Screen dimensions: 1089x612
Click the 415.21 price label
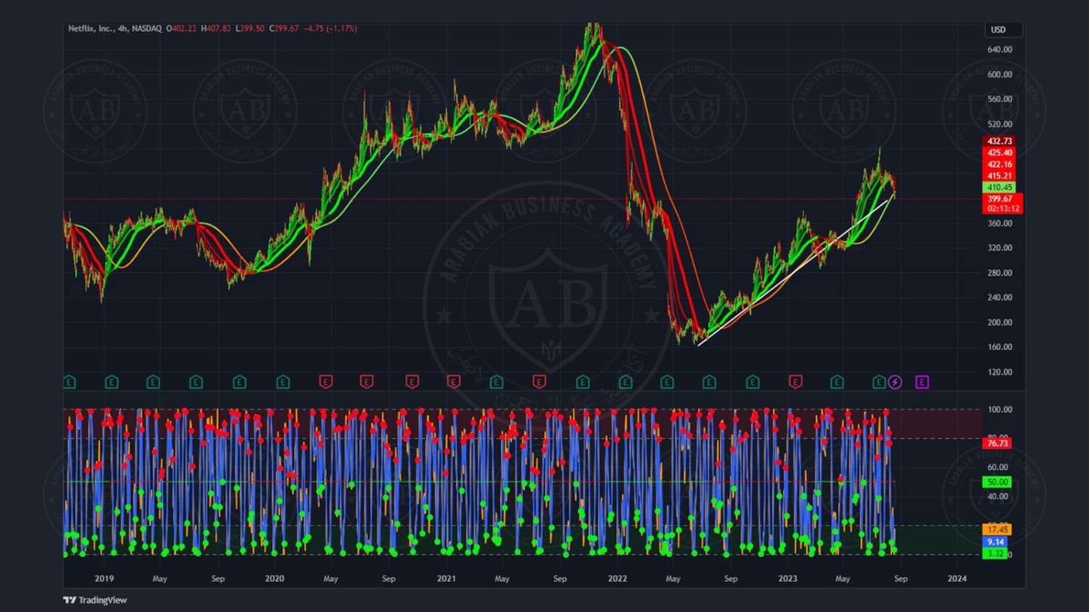(x=999, y=176)
